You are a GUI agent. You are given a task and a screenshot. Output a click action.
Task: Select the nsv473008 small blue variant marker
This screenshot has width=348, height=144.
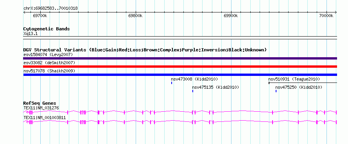172,83
